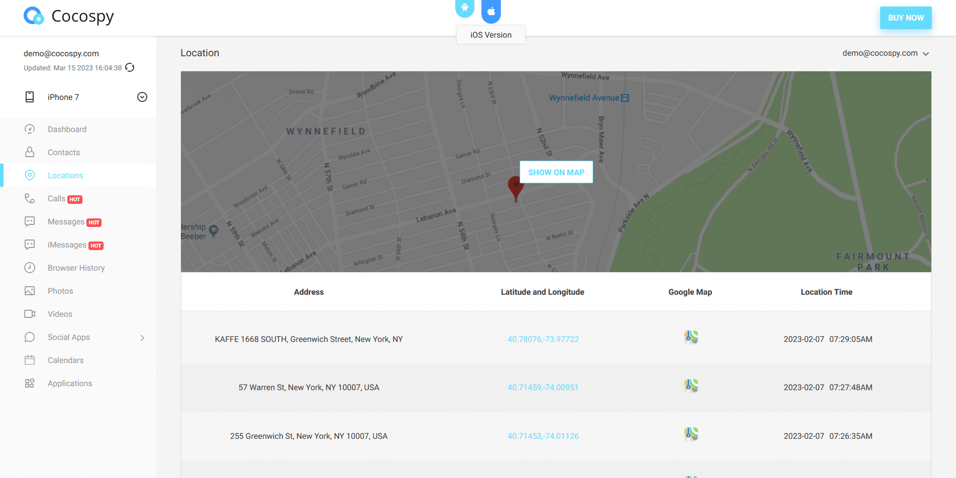Open Google Map icon for KAFFE 1668 row
This screenshot has height=478, width=956.
pyautogui.click(x=691, y=337)
